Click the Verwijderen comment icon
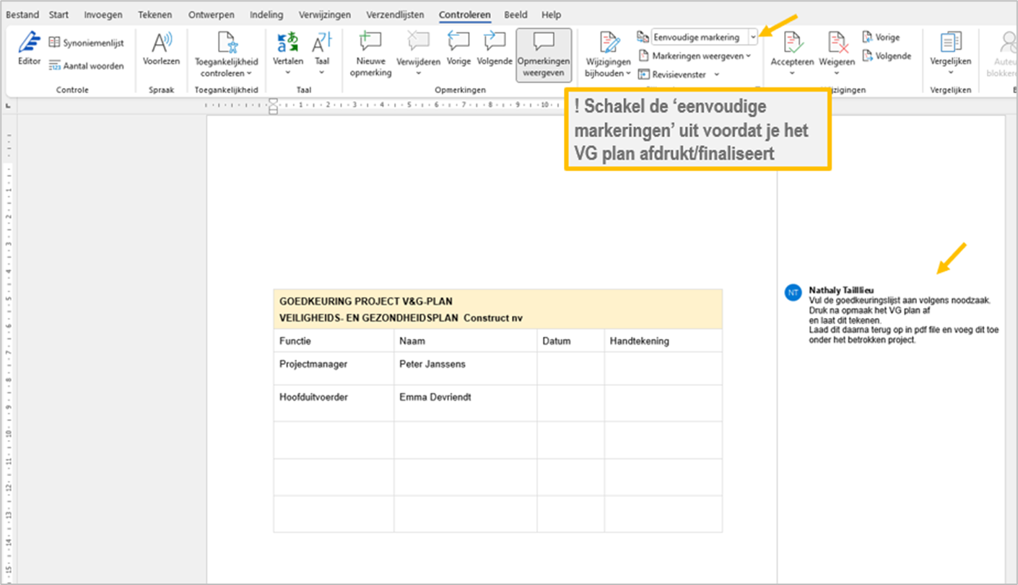This screenshot has width=1018, height=585. click(418, 42)
